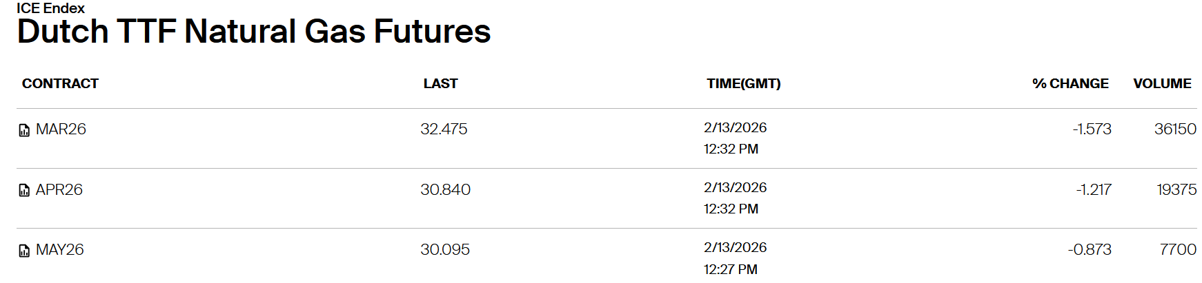
Task: Open the MAR26 contract link
Action: pos(61,129)
